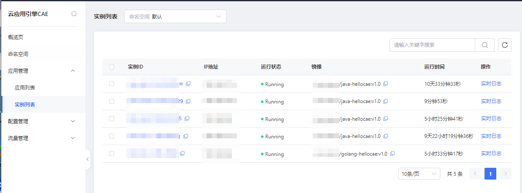Expand the 流量管理 menu section

click(x=42, y=138)
